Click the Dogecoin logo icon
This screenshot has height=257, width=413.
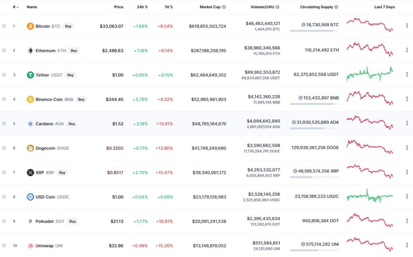pos(30,148)
